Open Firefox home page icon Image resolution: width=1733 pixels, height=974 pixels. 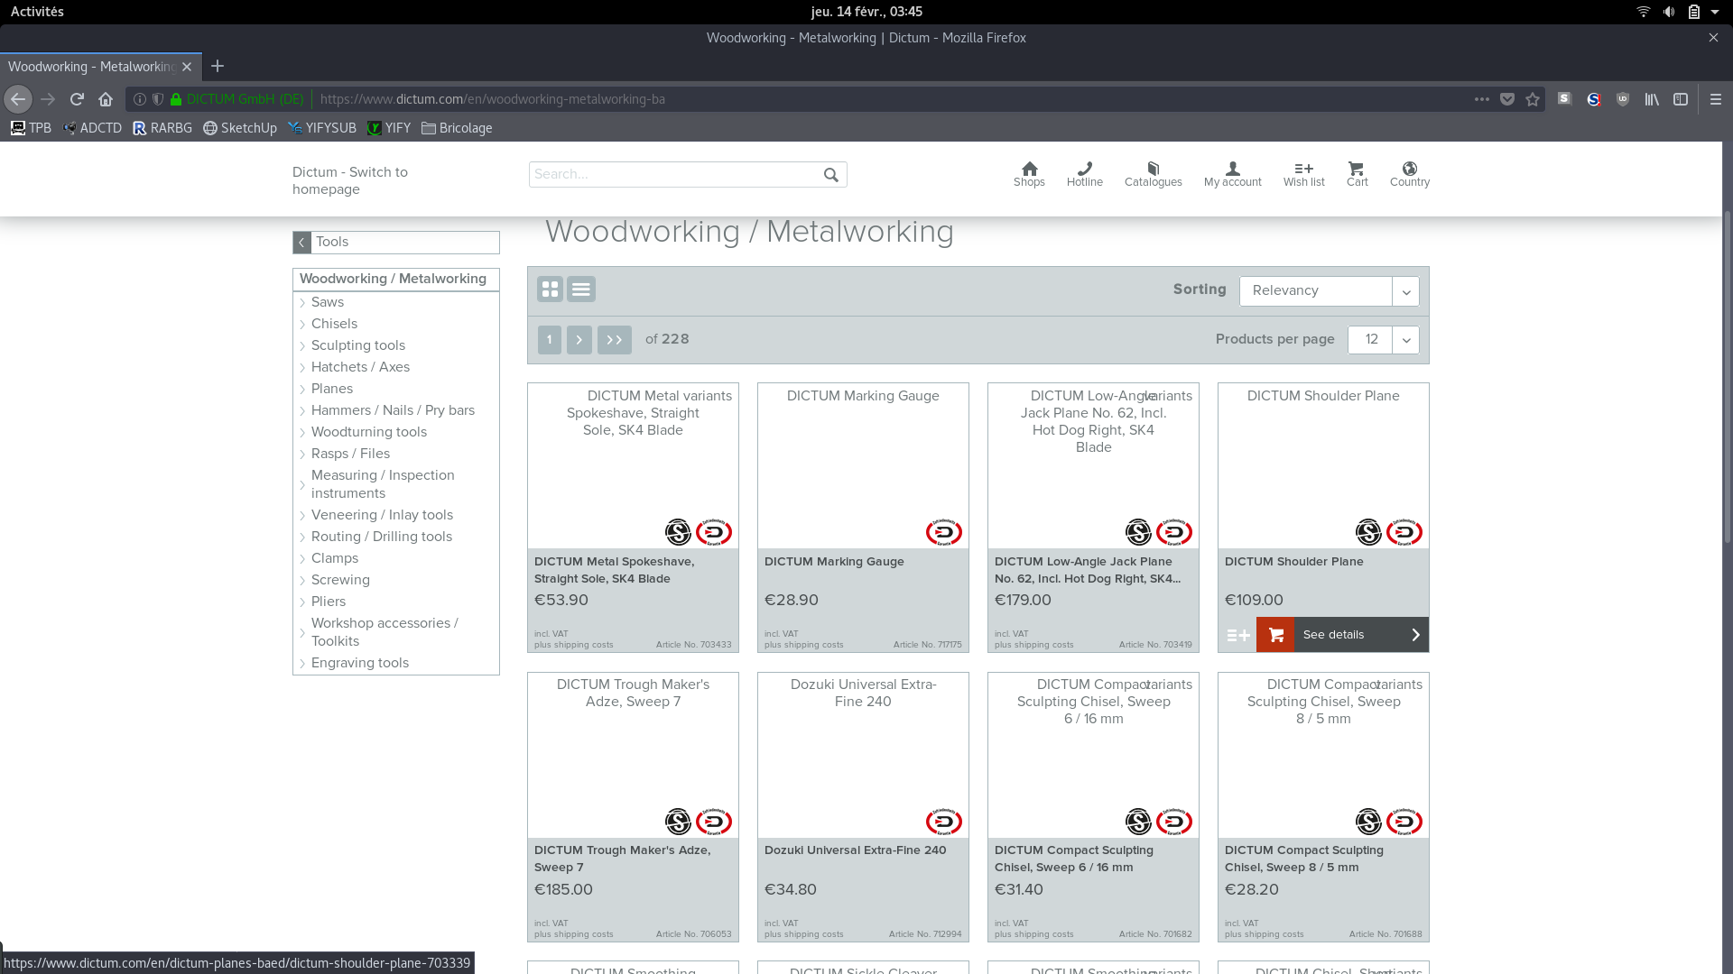pyautogui.click(x=106, y=99)
